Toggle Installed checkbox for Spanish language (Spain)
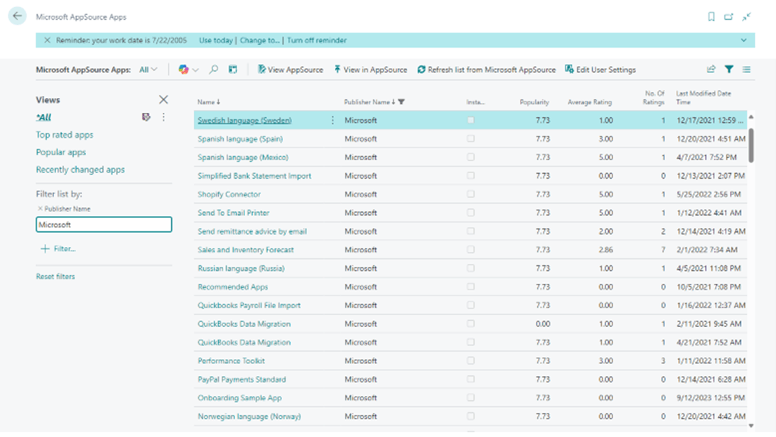776x437 pixels. point(470,139)
